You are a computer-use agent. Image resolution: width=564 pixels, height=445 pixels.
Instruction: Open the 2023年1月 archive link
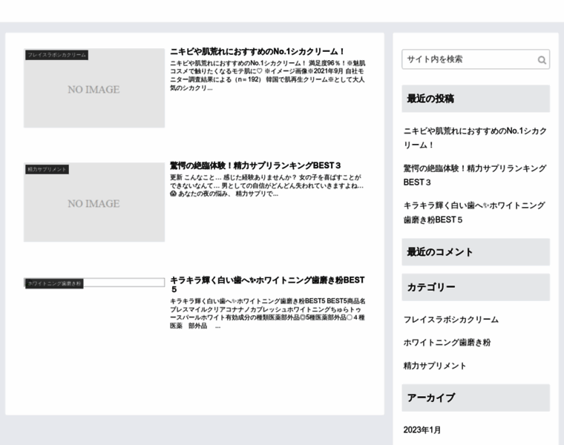coord(422,430)
